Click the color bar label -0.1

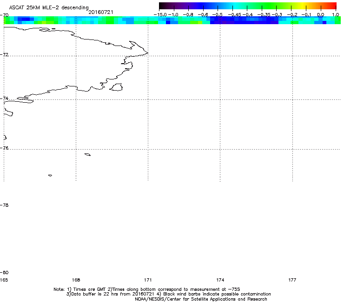(306, 15)
